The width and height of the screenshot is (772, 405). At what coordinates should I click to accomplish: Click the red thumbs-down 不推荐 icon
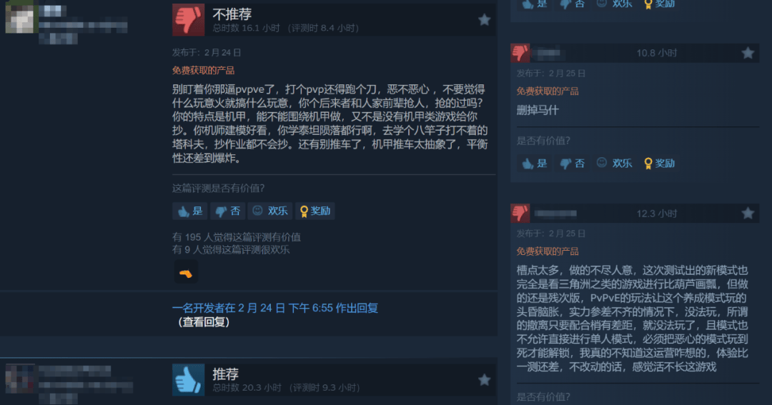click(x=188, y=20)
